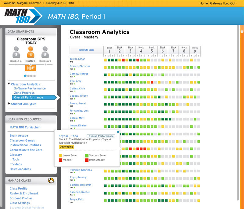Screen dimensions: 244x209
Task: Open student Fernandez, Luis
Action: click(79, 111)
